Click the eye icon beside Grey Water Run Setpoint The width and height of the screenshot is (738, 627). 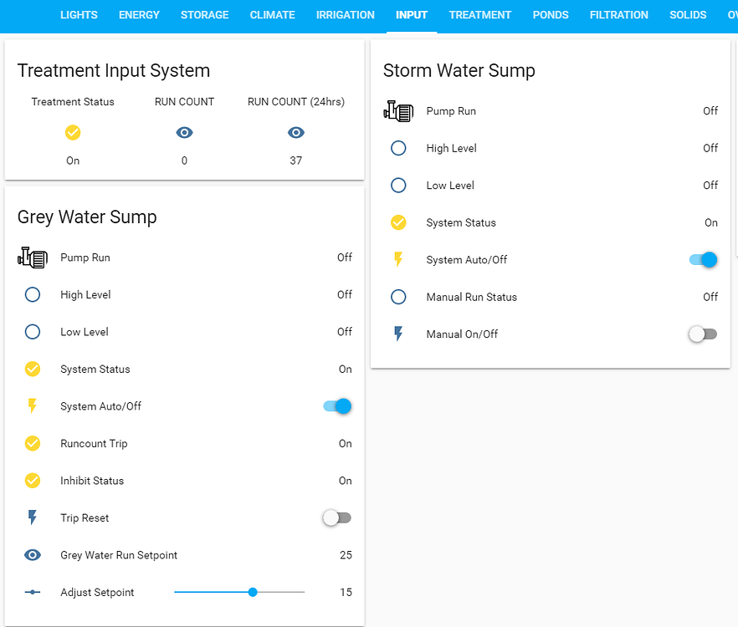pos(32,554)
